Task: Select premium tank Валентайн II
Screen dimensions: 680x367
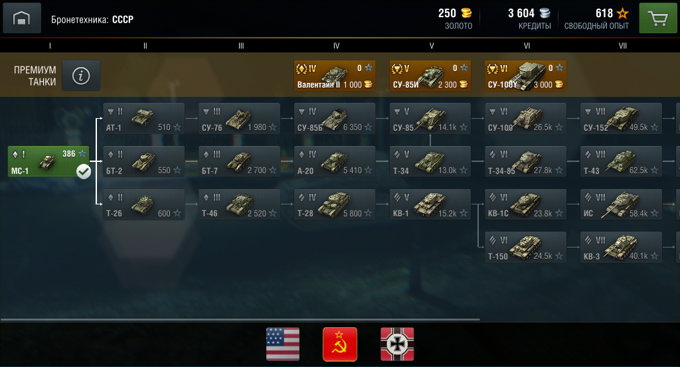Action: (x=335, y=76)
